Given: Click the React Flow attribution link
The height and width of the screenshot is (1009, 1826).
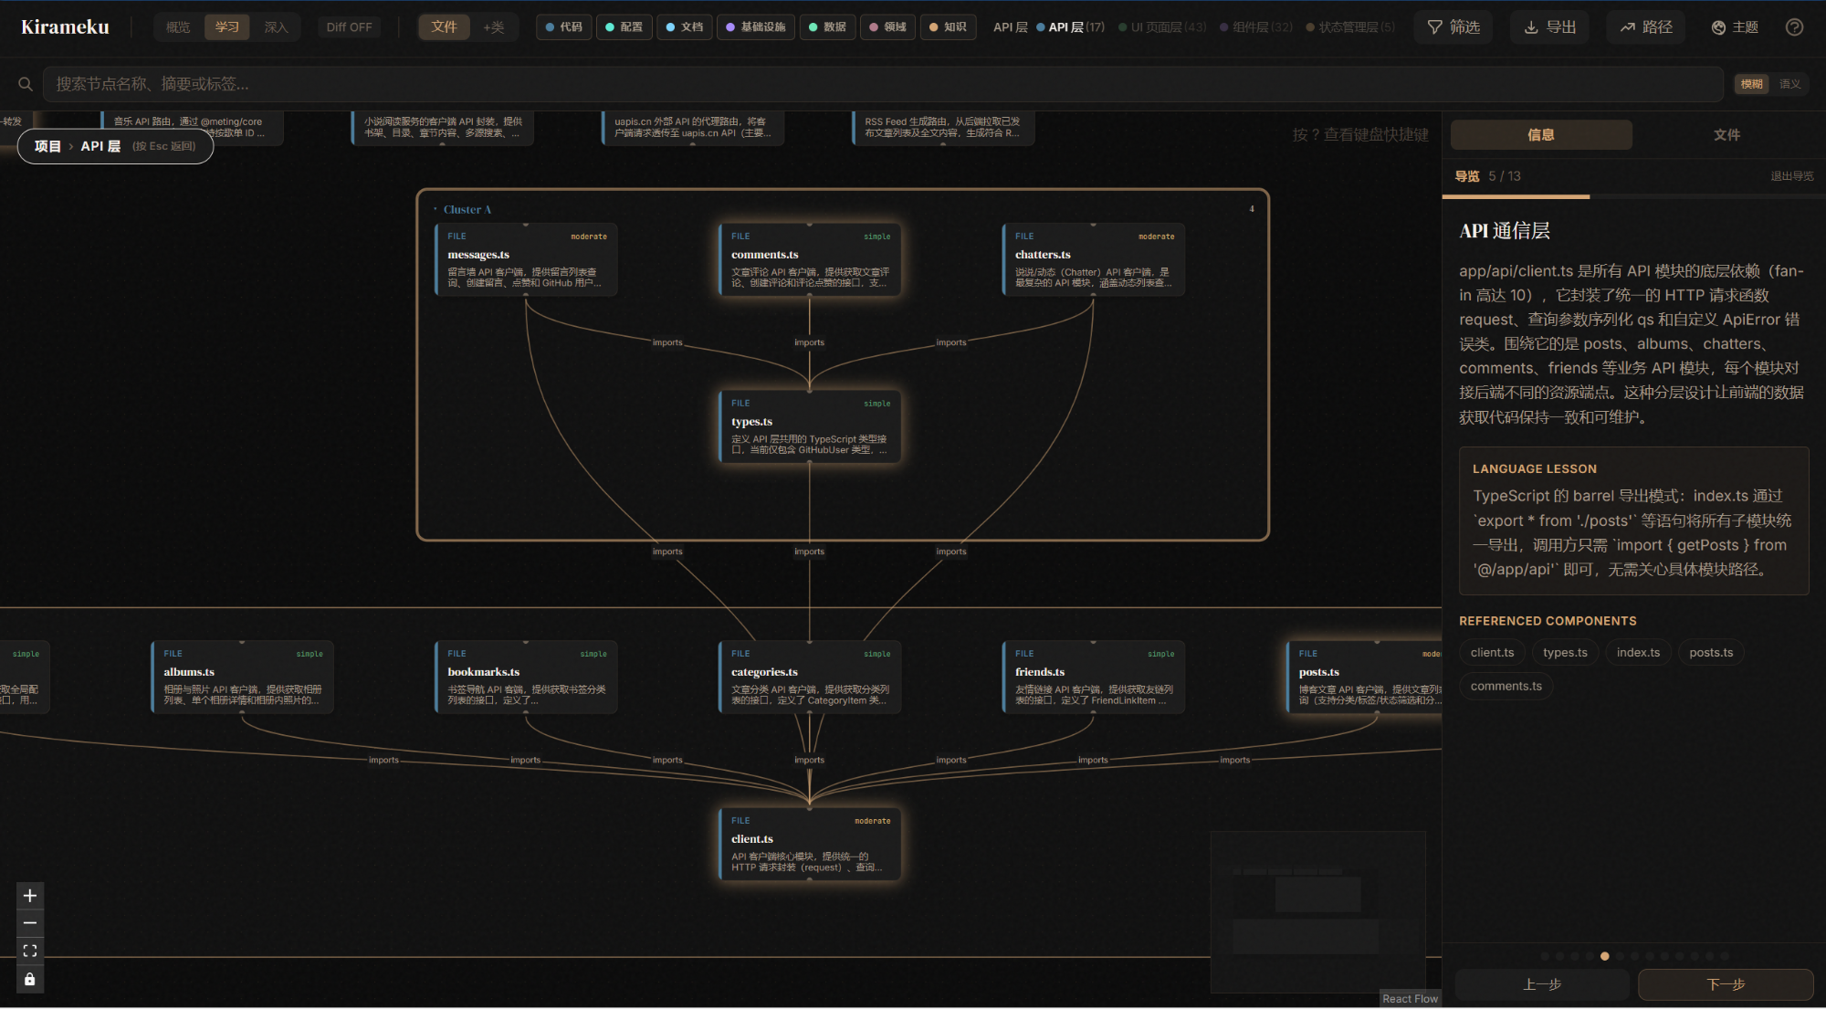Looking at the screenshot, I should tap(1410, 999).
